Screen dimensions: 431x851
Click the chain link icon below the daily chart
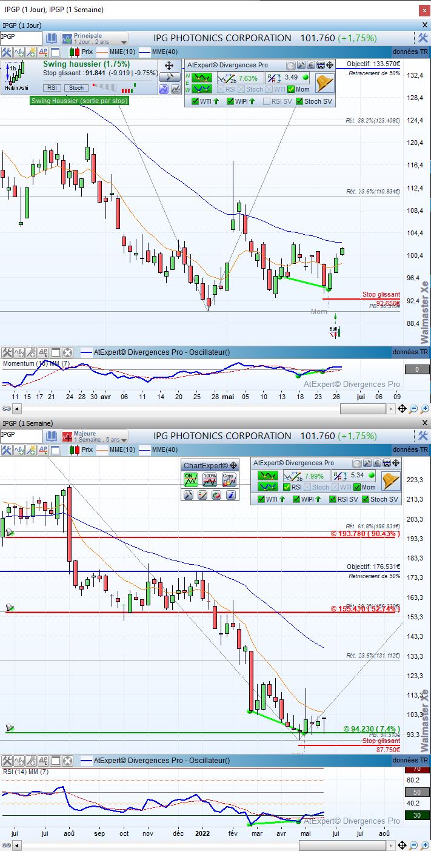[x=5, y=409]
